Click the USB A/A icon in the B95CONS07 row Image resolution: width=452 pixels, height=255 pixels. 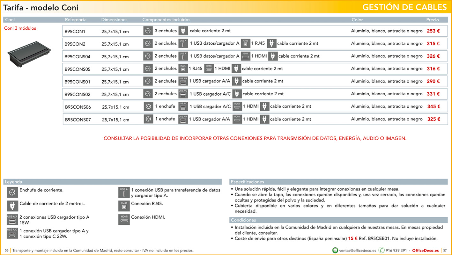point(183,119)
